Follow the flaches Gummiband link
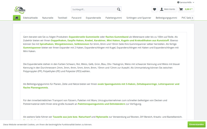 pyautogui.click(x=117, y=37)
